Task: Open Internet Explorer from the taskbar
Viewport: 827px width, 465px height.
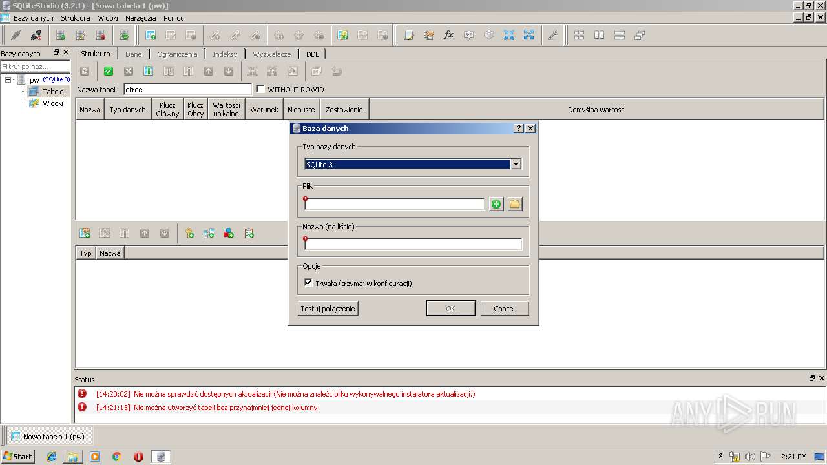Action: [52, 457]
